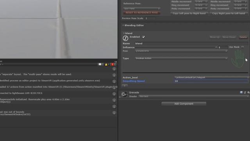The width and height of the screenshot is (250, 141).
Task: Click the Grenade material preview sphere
Action: (124, 94)
